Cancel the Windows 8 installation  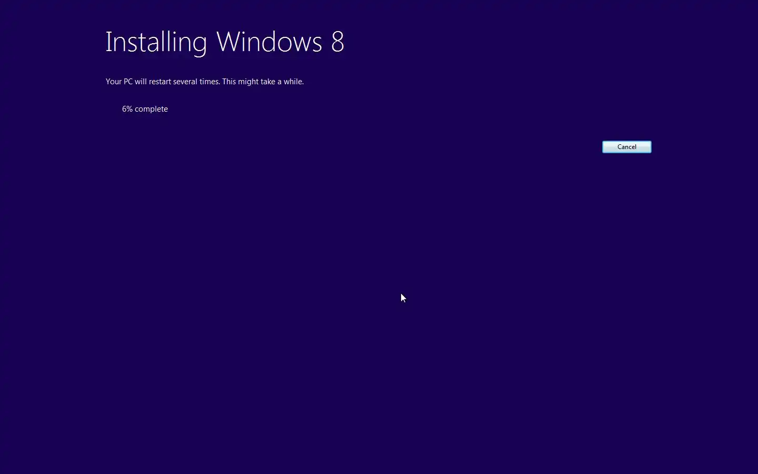626,147
